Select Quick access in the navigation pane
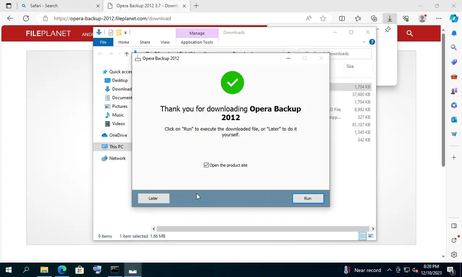Image resolution: width=462 pixels, height=277 pixels. click(117, 72)
